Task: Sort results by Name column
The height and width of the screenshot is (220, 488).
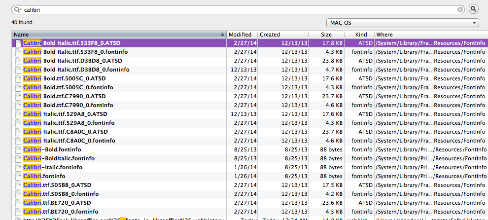Action: click(x=119, y=35)
